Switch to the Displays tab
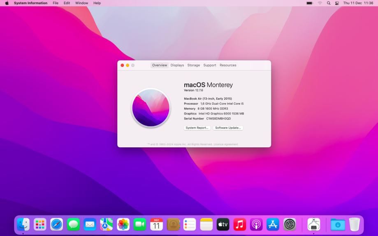 tap(177, 65)
